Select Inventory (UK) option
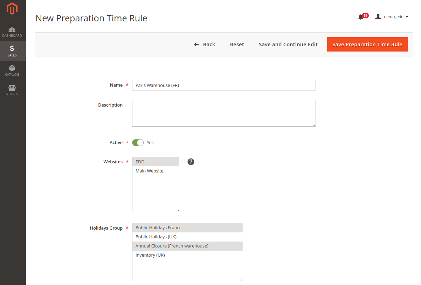 coord(187,255)
